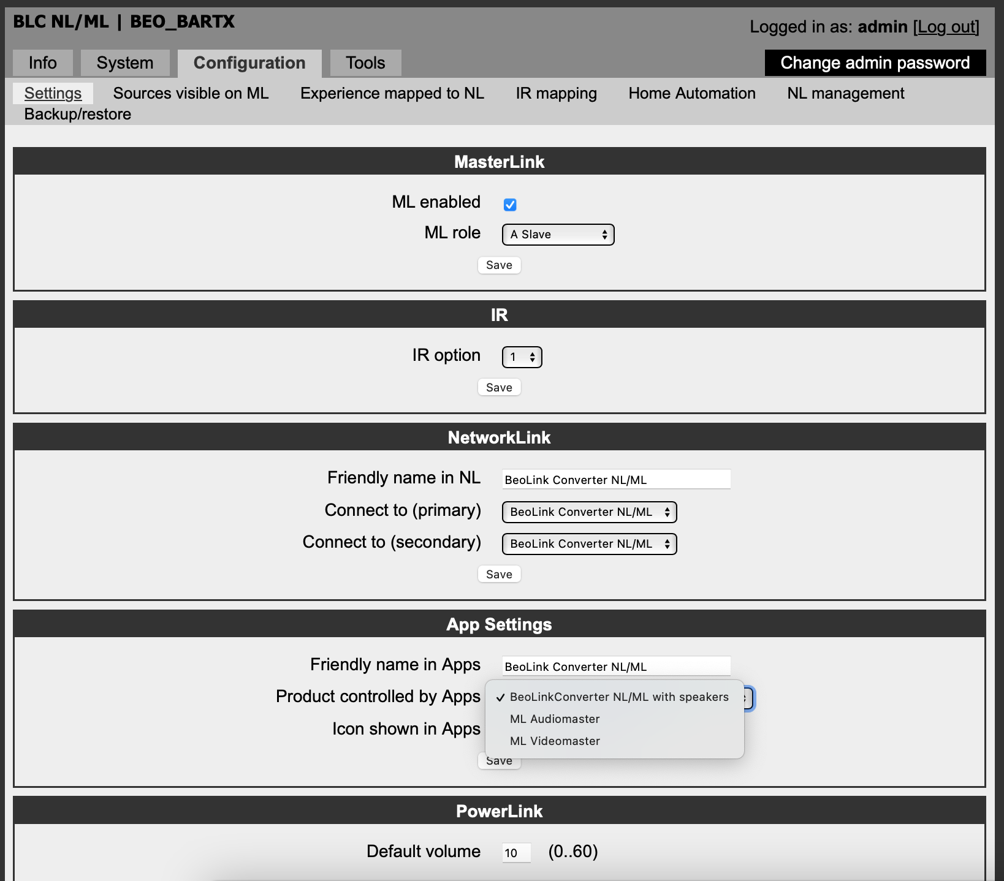Select BeoLinkConverter NL/ML with speakers option
The image size is (1004, 881).
coord(614,697)
